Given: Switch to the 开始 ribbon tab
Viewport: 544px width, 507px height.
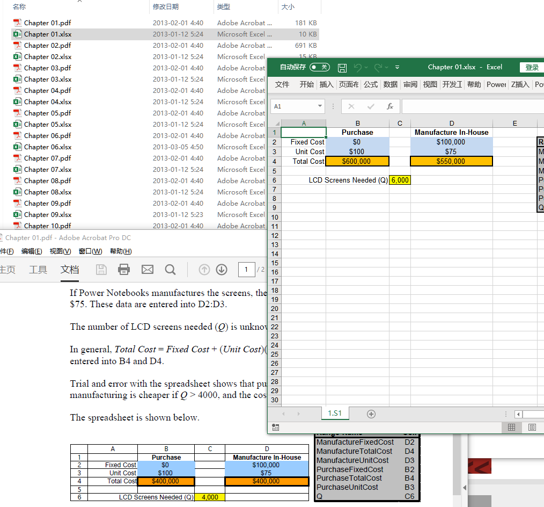Looking at the screenshot, I should (306, 84).
